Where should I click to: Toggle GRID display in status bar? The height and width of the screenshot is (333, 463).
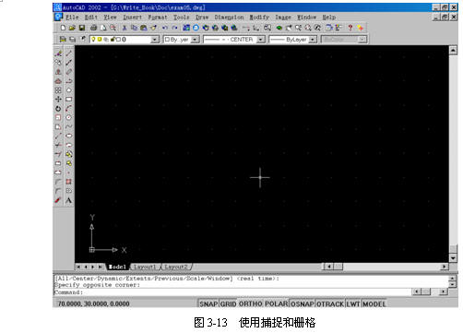pos(228,303)
